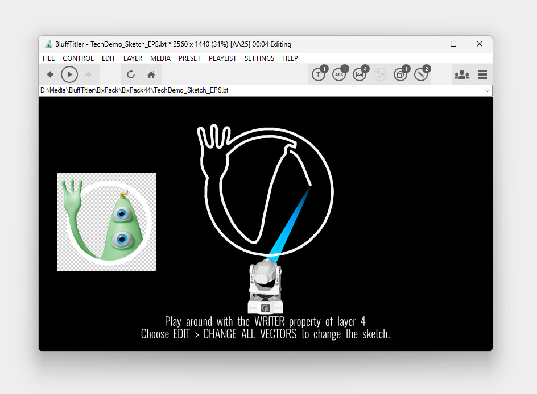Expand the file path dropdown arrow

click(487, 90)
